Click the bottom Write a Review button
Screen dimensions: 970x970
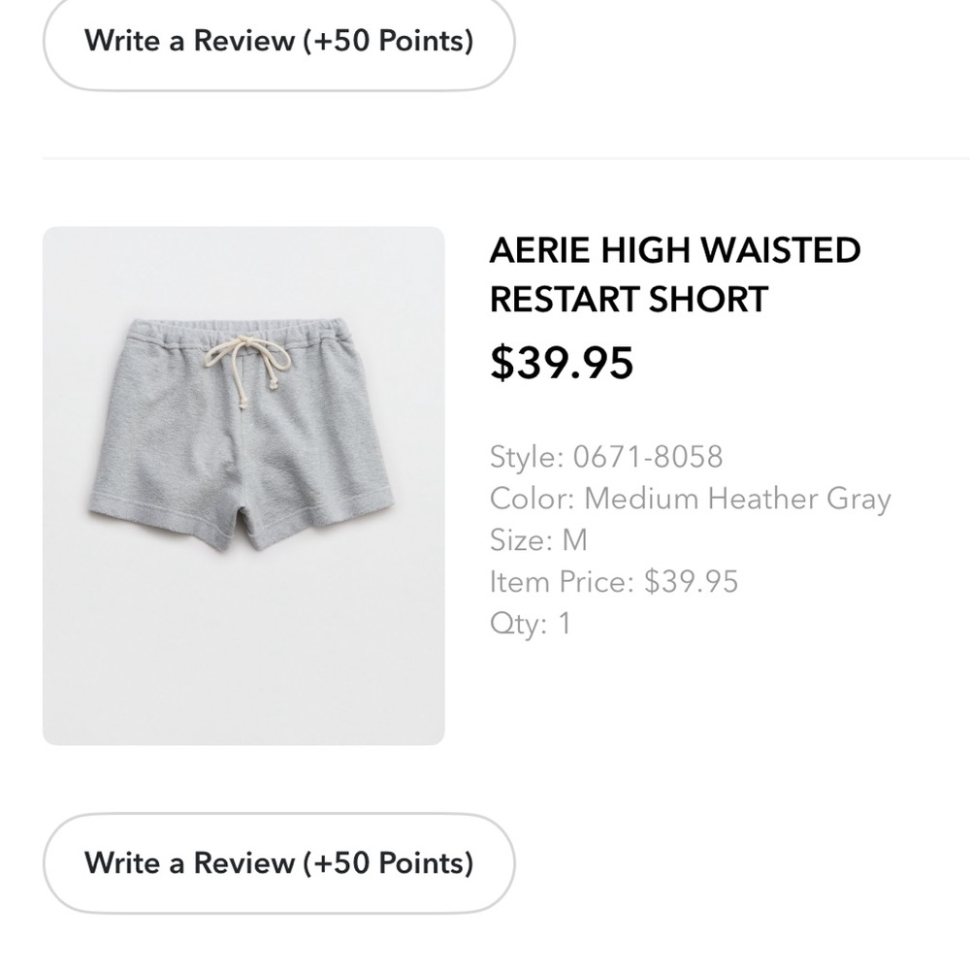pyautogui.click(x=279, y=862)
